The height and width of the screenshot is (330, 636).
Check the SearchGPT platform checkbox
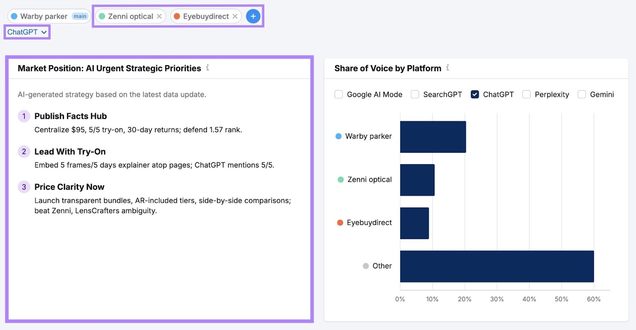415,94
